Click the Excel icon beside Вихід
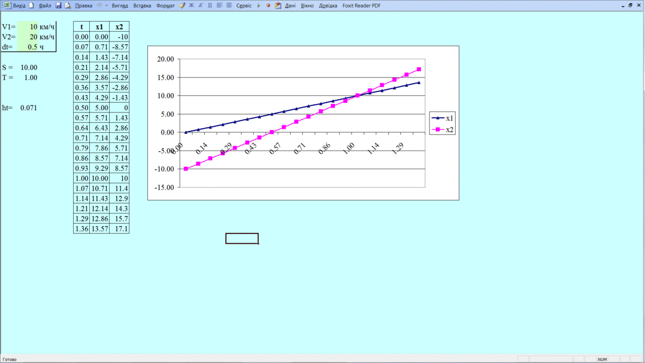645x363 pixels. pyautogui.click(x=8, y=5)
